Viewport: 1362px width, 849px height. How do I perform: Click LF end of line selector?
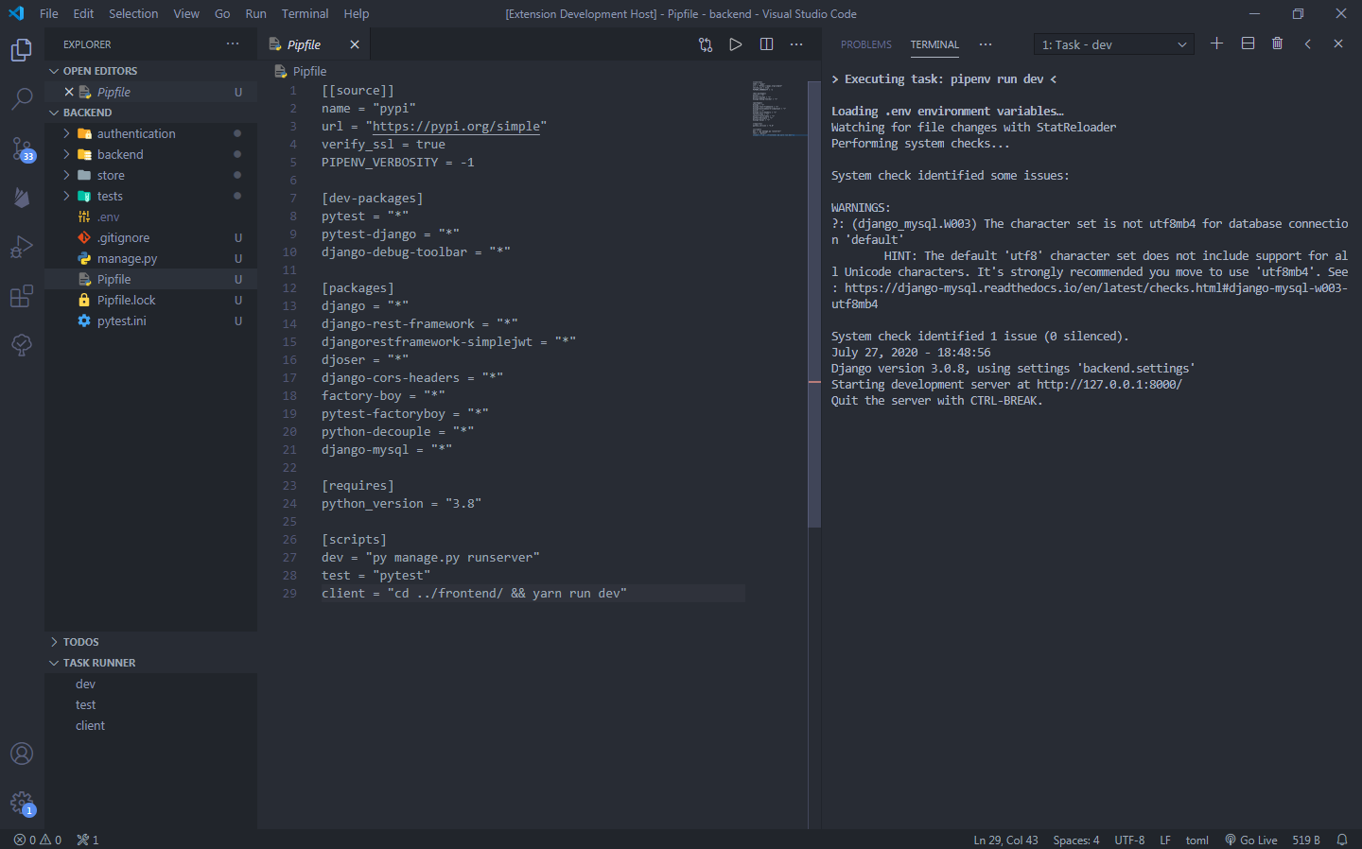pyautogui.click(x=1165, y=840)
